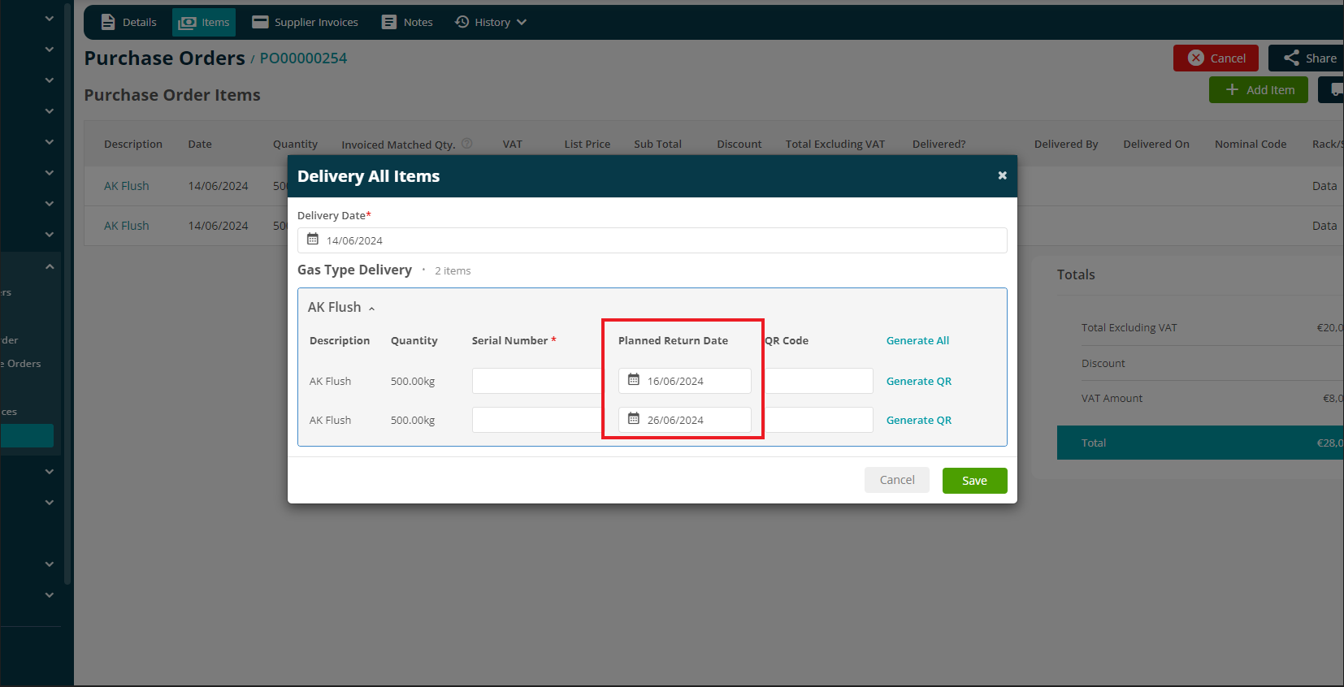Screen dimensions: 1344x687
Task: Click the green Add Item button
Action: coord(1259,89)
